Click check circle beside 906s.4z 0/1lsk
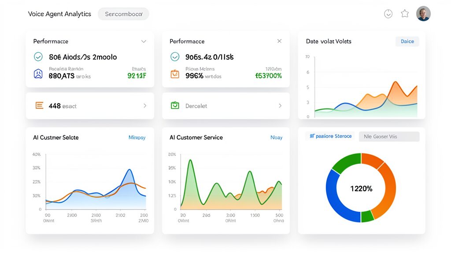This screenshot has width=451, height=253. 175,57
